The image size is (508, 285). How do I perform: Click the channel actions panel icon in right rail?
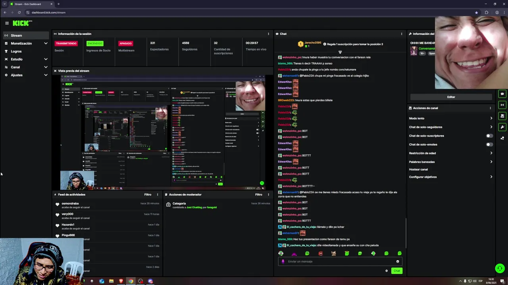pyautogui.click(x=502, y=116)
